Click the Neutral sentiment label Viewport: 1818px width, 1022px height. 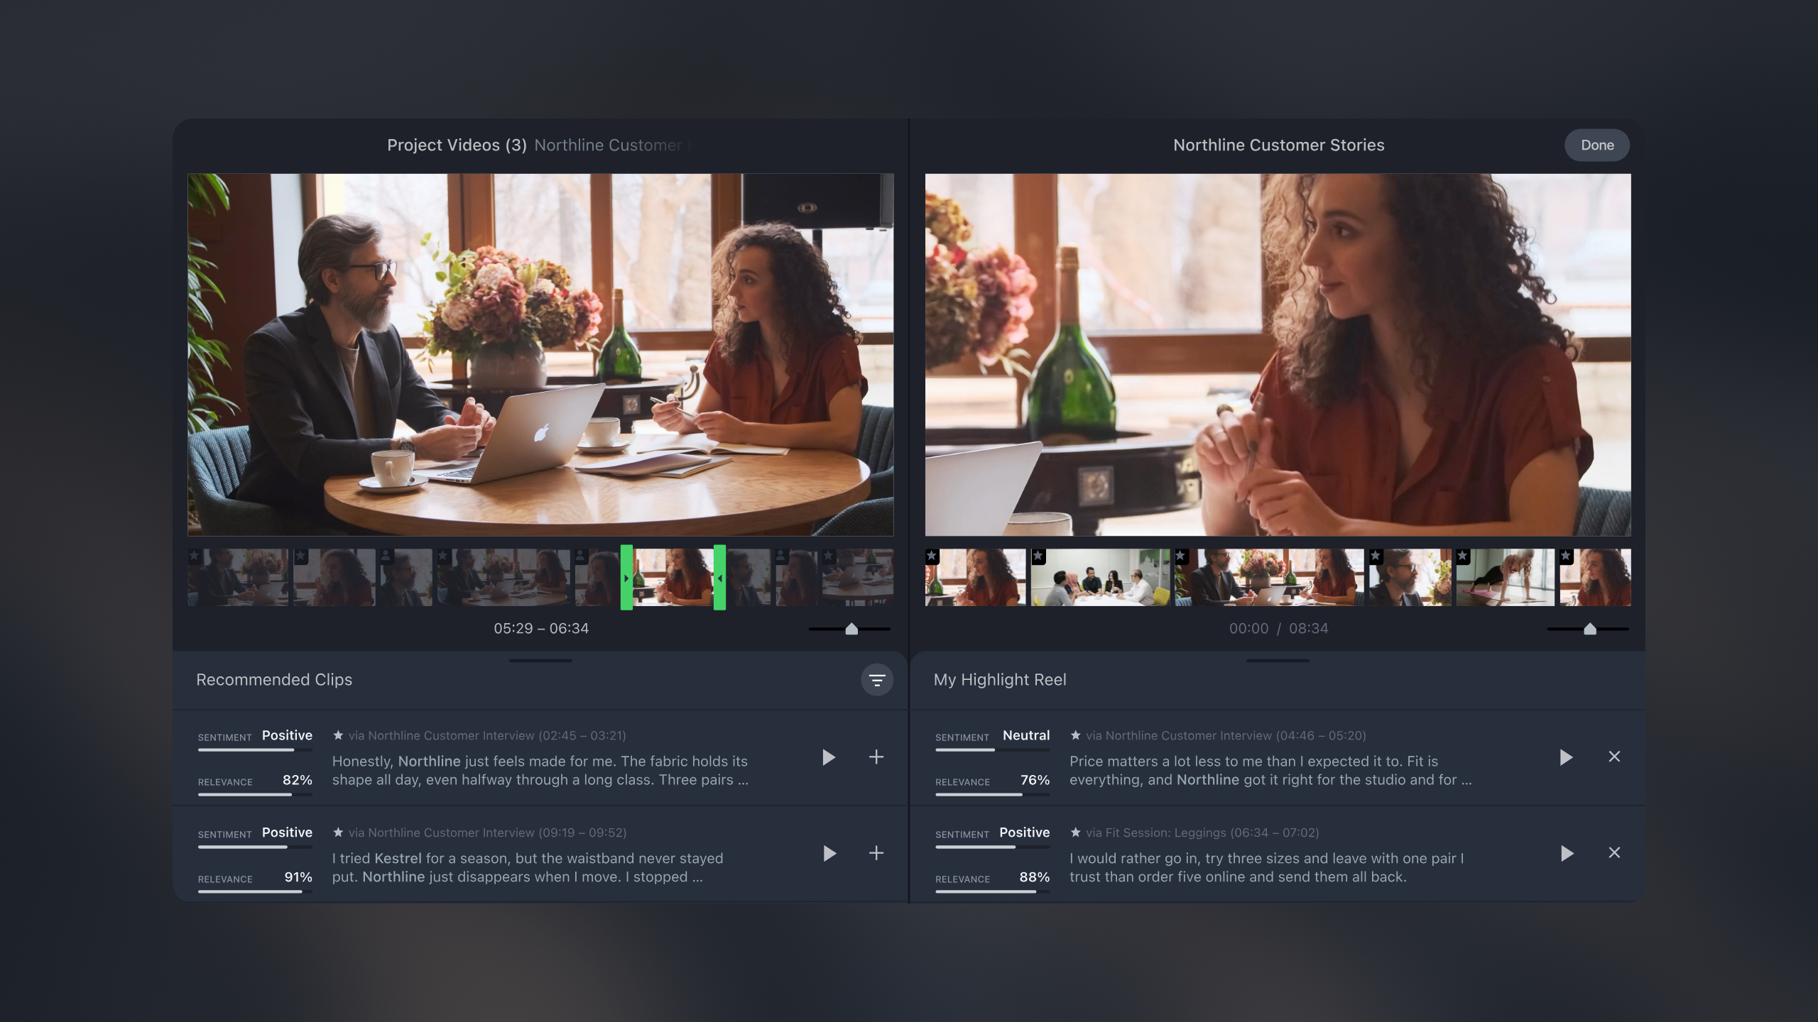pyautogui.click(x=1025, y=735)
